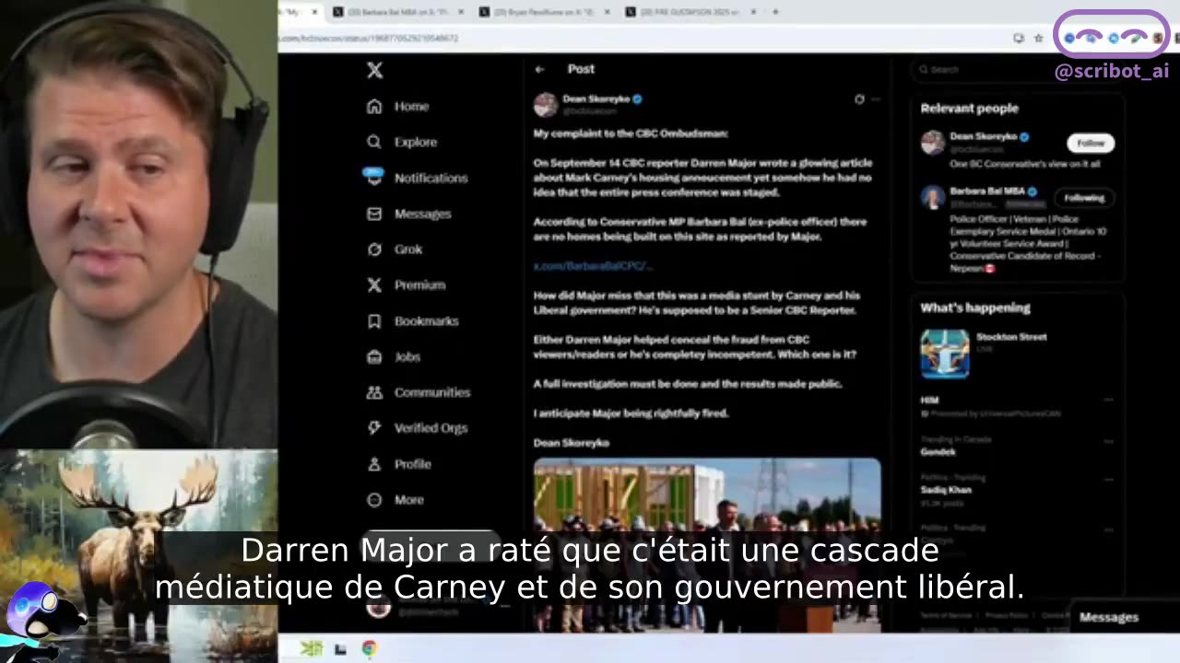This screenshot has height=663, width=1180.
Task: Open Verified Orgs in the sidebar
Action: tap(418, 428)
